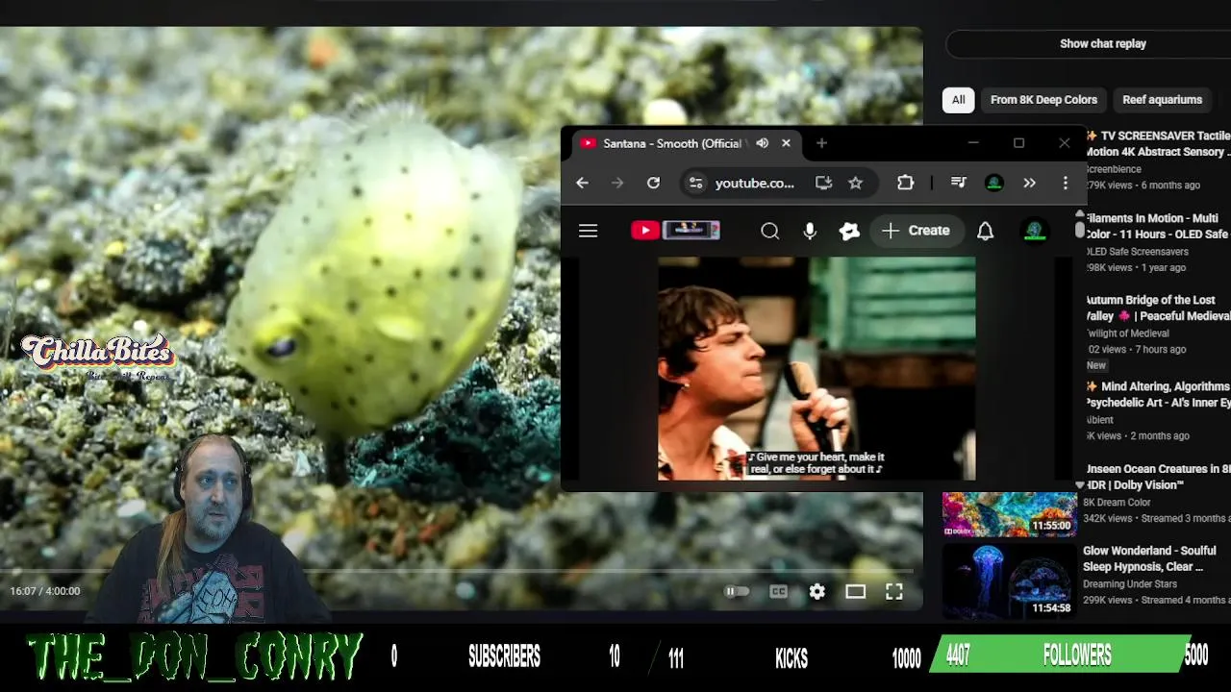Go back in the Santana browser window

coord(582,183)
